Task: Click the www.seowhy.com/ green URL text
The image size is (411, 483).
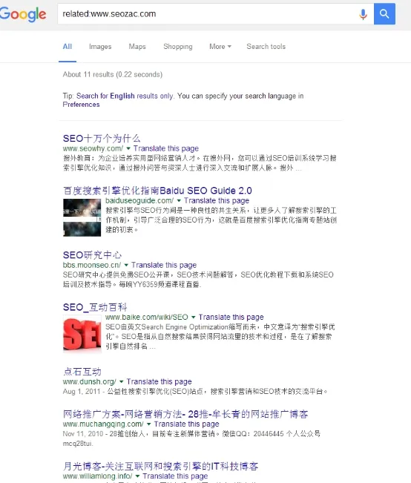Action: click(93, 148)
